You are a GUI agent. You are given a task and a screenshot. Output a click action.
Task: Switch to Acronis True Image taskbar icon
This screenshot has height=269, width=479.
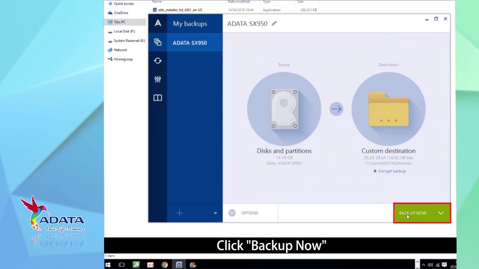[179, 265]
